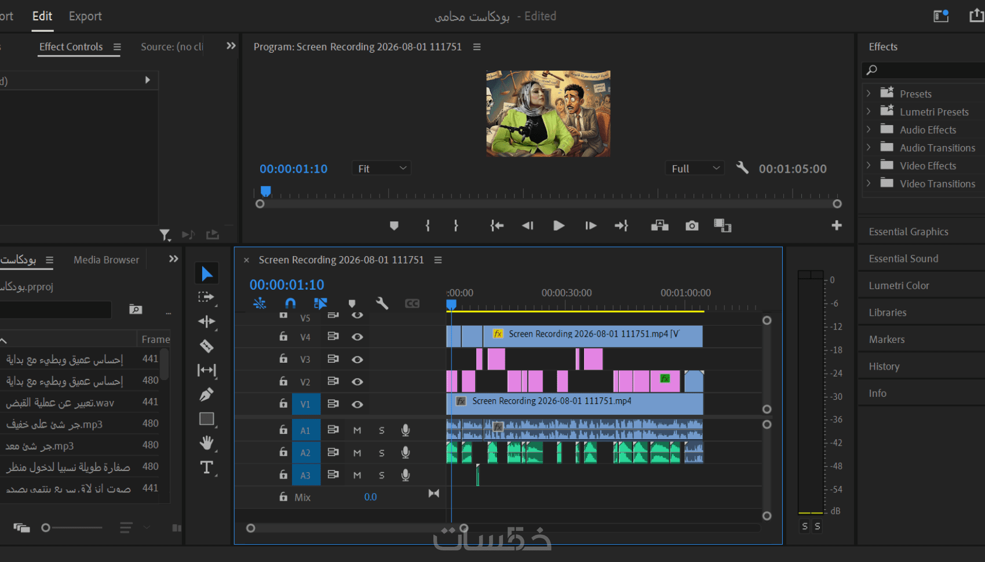985x562 pixels.
Task: Go to In point
Action: click(x=497, y=226)
